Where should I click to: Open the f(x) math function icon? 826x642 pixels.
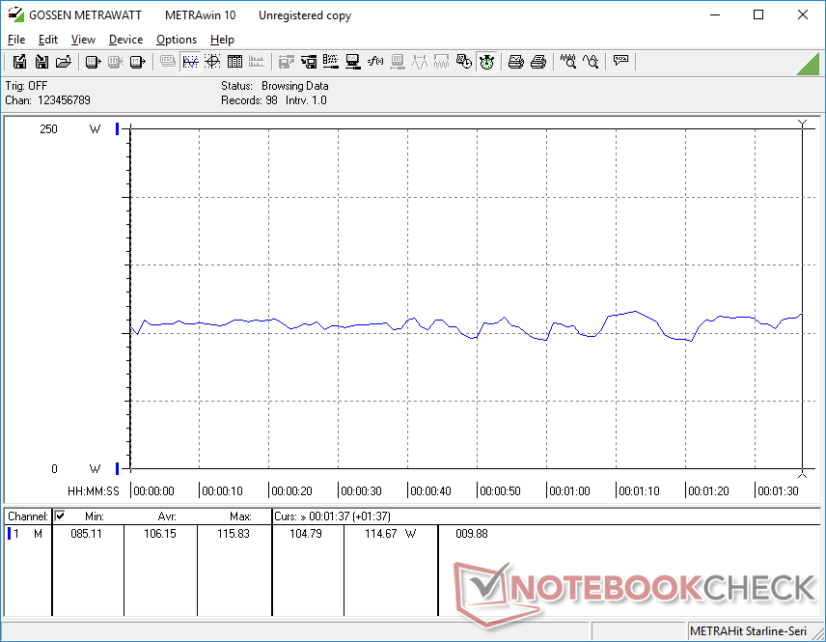coord(375,62)
